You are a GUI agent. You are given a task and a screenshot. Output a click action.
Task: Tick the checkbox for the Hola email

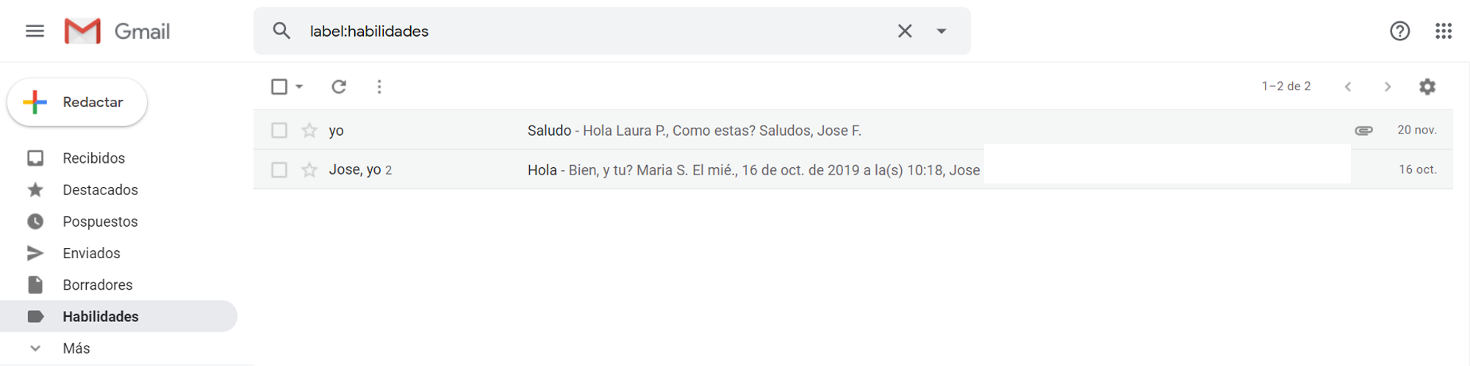pyautogui.click(x=279, y=170)
